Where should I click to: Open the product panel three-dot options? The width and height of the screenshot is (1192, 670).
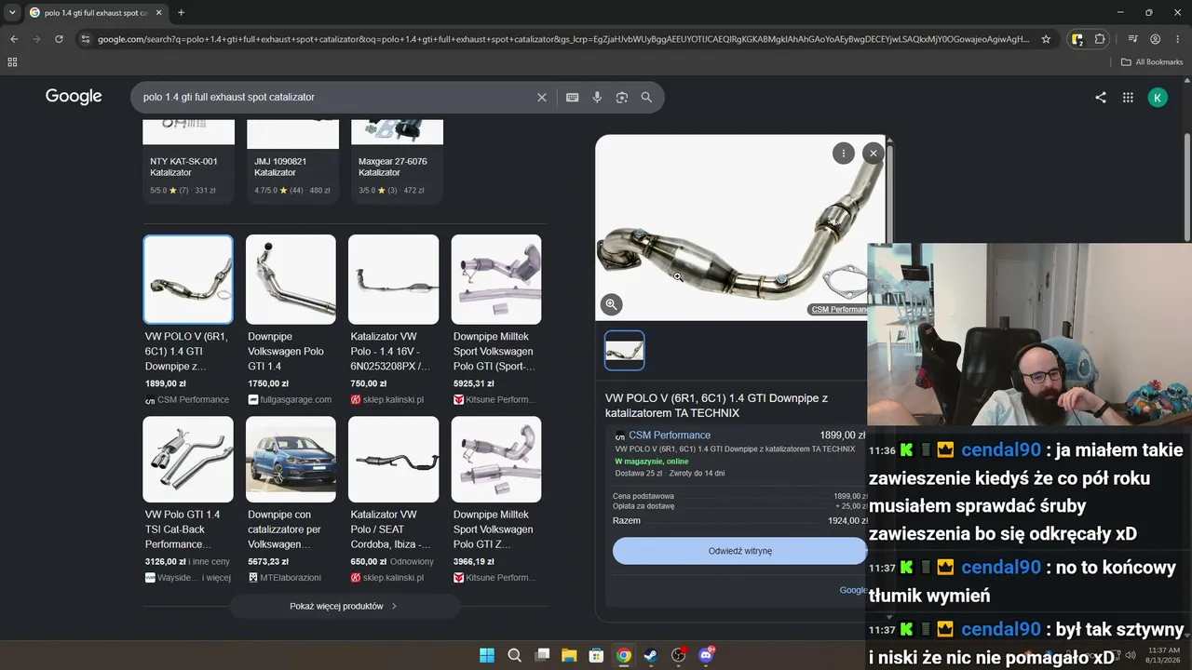(843, 154)
